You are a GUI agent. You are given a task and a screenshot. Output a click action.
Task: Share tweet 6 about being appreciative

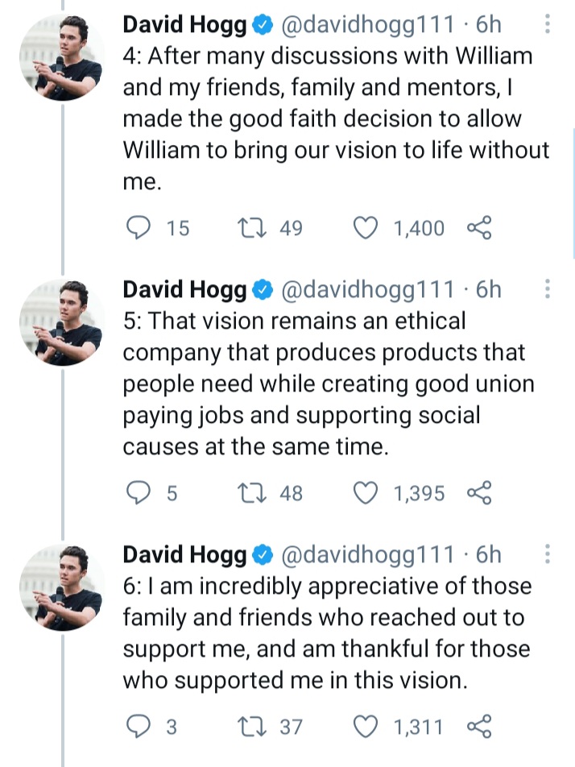[478, 727]
